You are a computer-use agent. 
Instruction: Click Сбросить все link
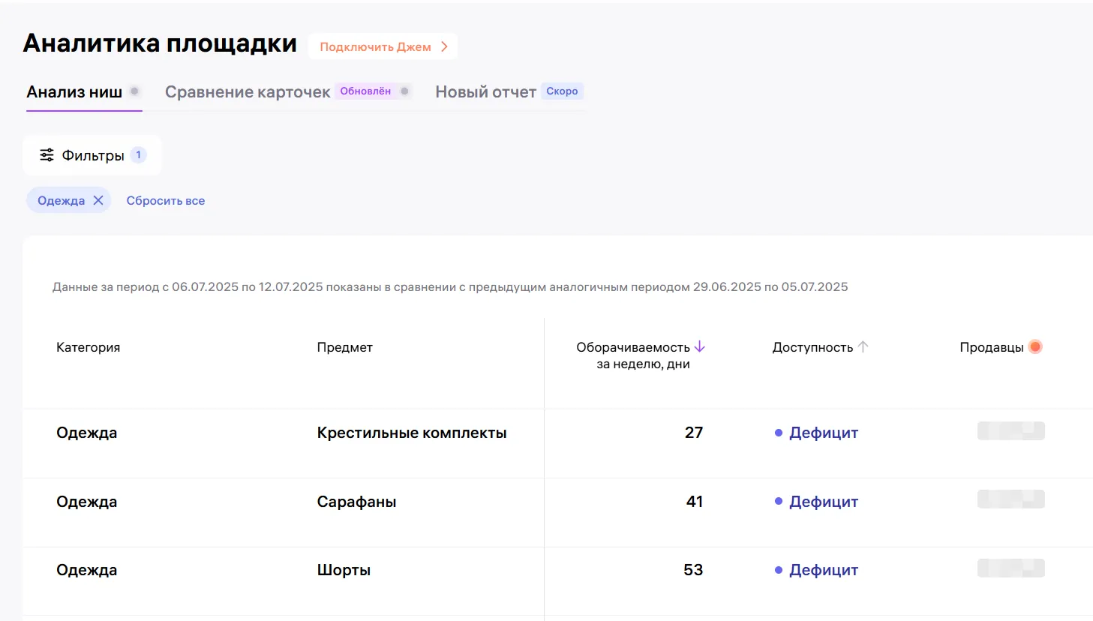(165, 201)
